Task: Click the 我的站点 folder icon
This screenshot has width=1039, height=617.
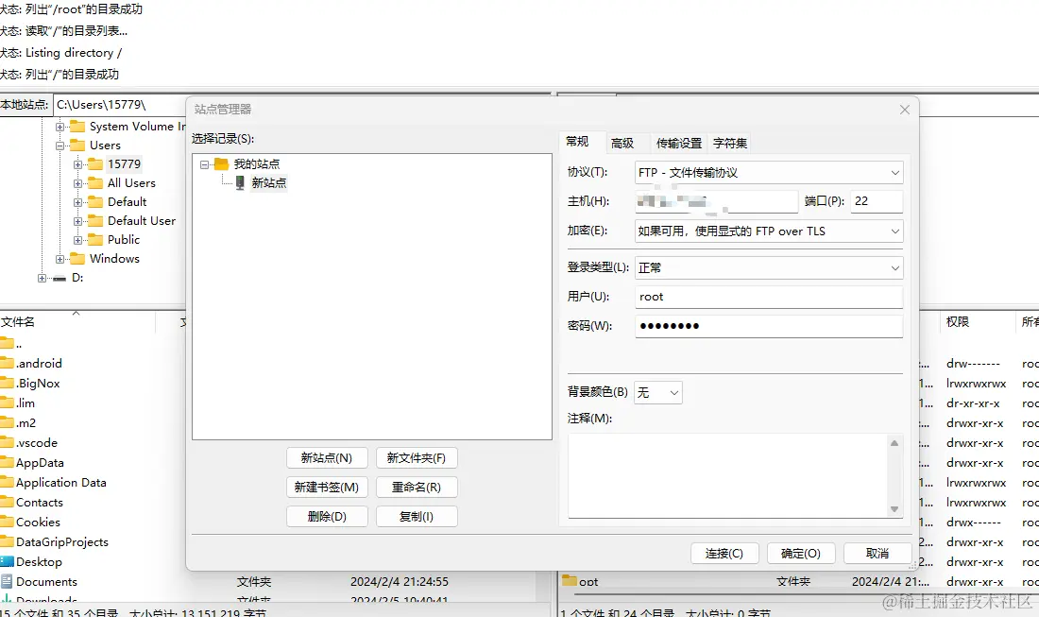Action: click(221, 163)
